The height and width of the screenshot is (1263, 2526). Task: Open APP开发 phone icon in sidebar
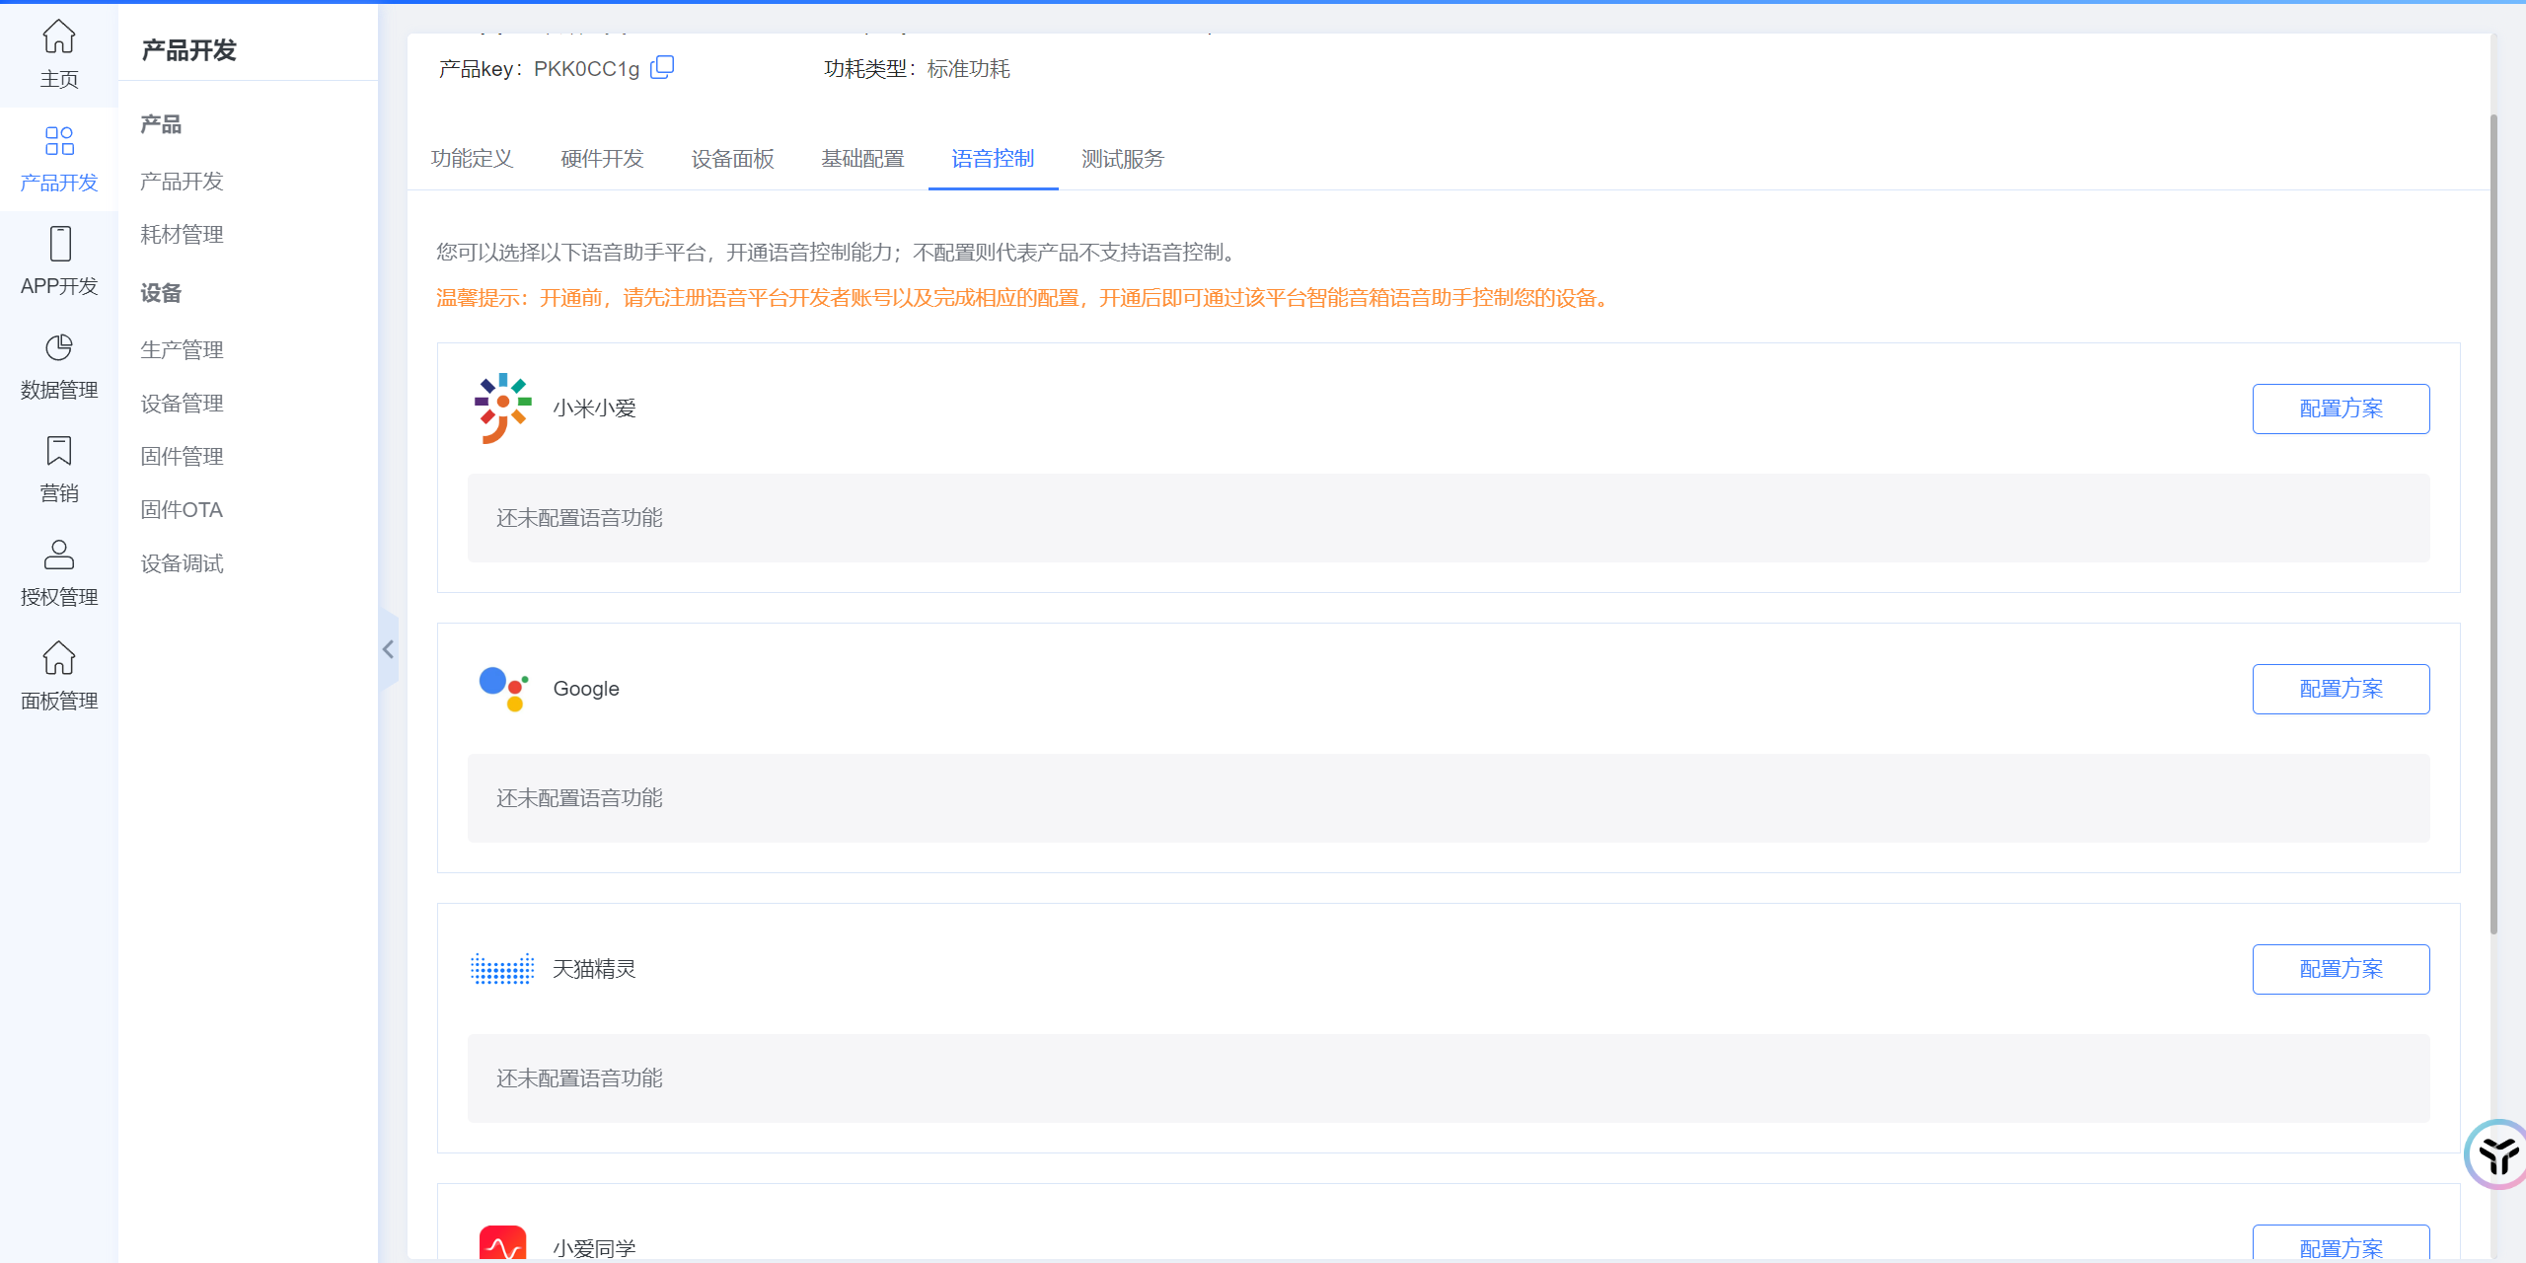click(x=59, y=244)
